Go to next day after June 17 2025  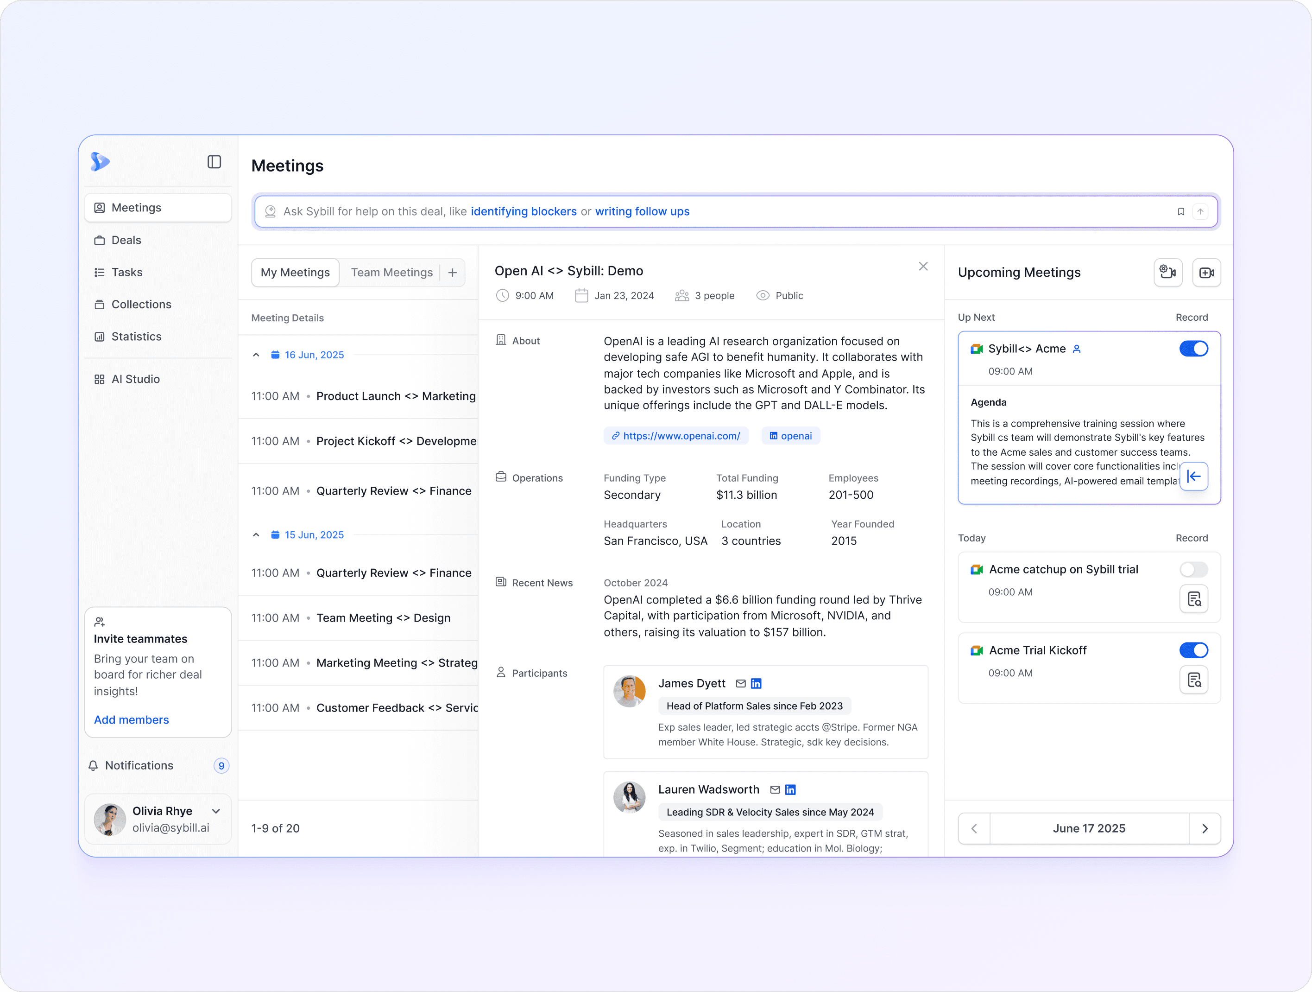point(1205,829)
